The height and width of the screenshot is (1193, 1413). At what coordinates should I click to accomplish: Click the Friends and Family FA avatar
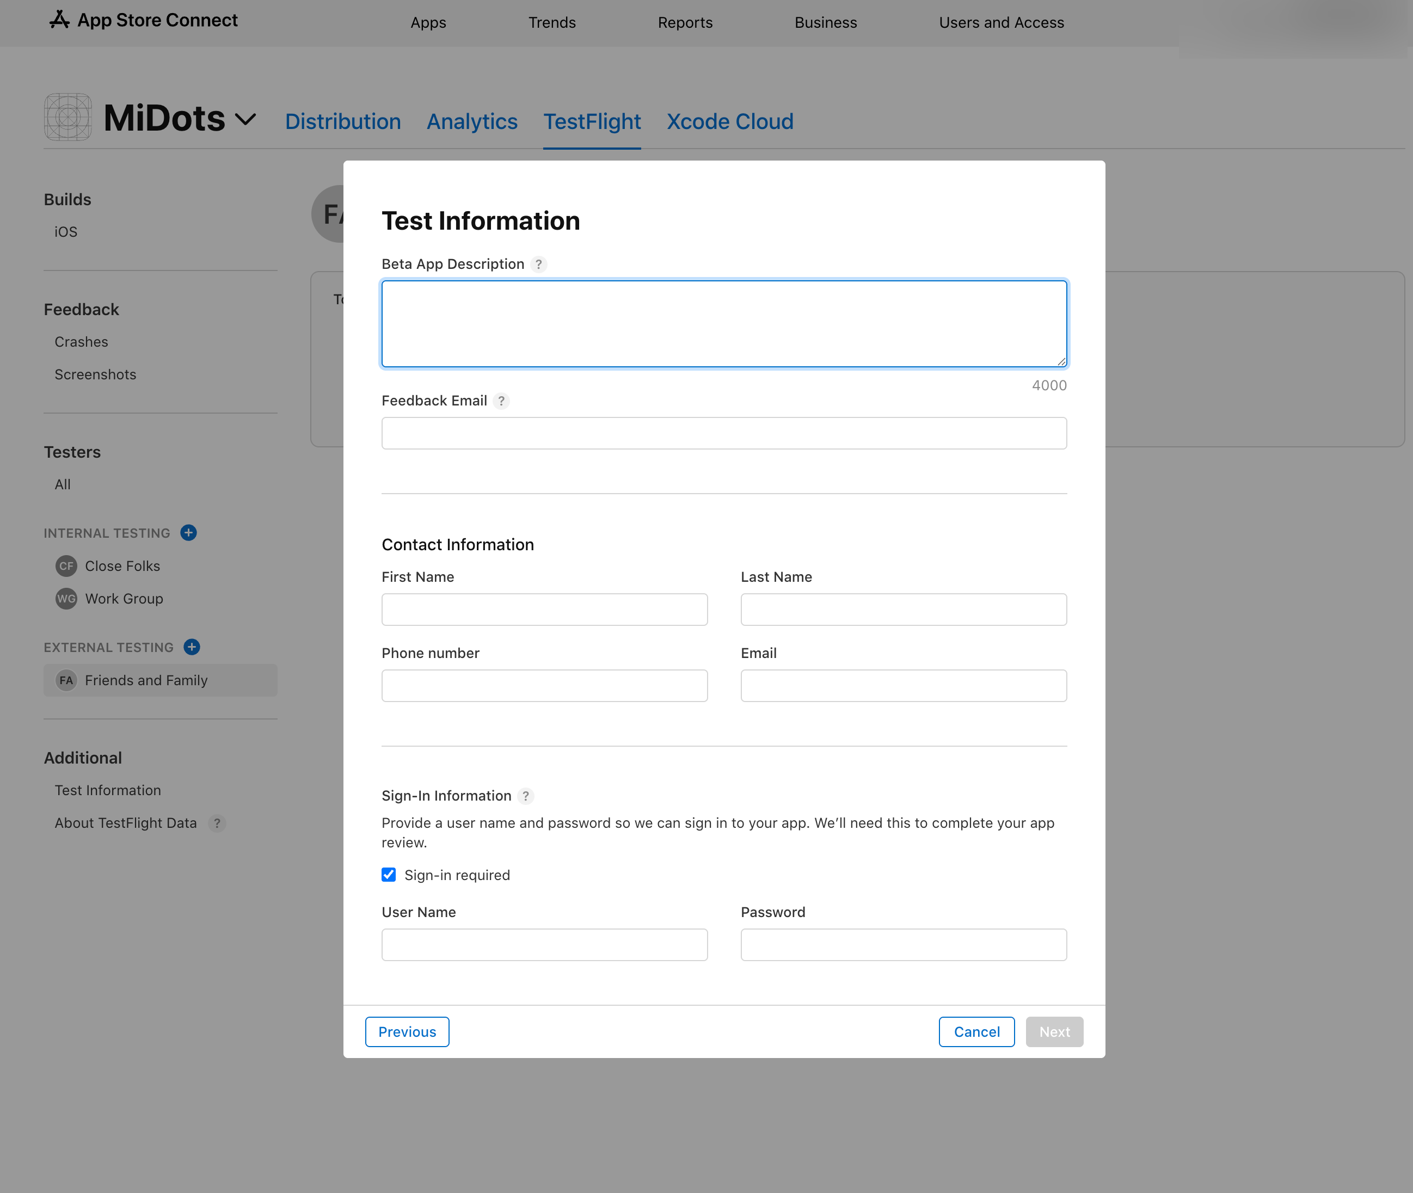[x=66, y=680]
